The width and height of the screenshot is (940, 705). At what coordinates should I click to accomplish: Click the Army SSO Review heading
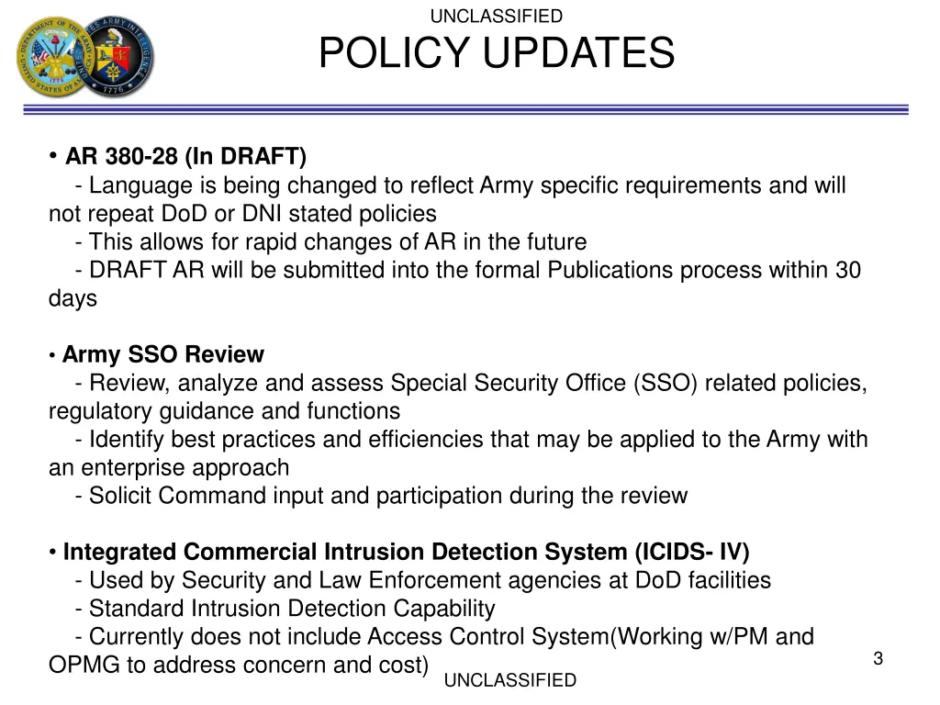click(163, 354)
